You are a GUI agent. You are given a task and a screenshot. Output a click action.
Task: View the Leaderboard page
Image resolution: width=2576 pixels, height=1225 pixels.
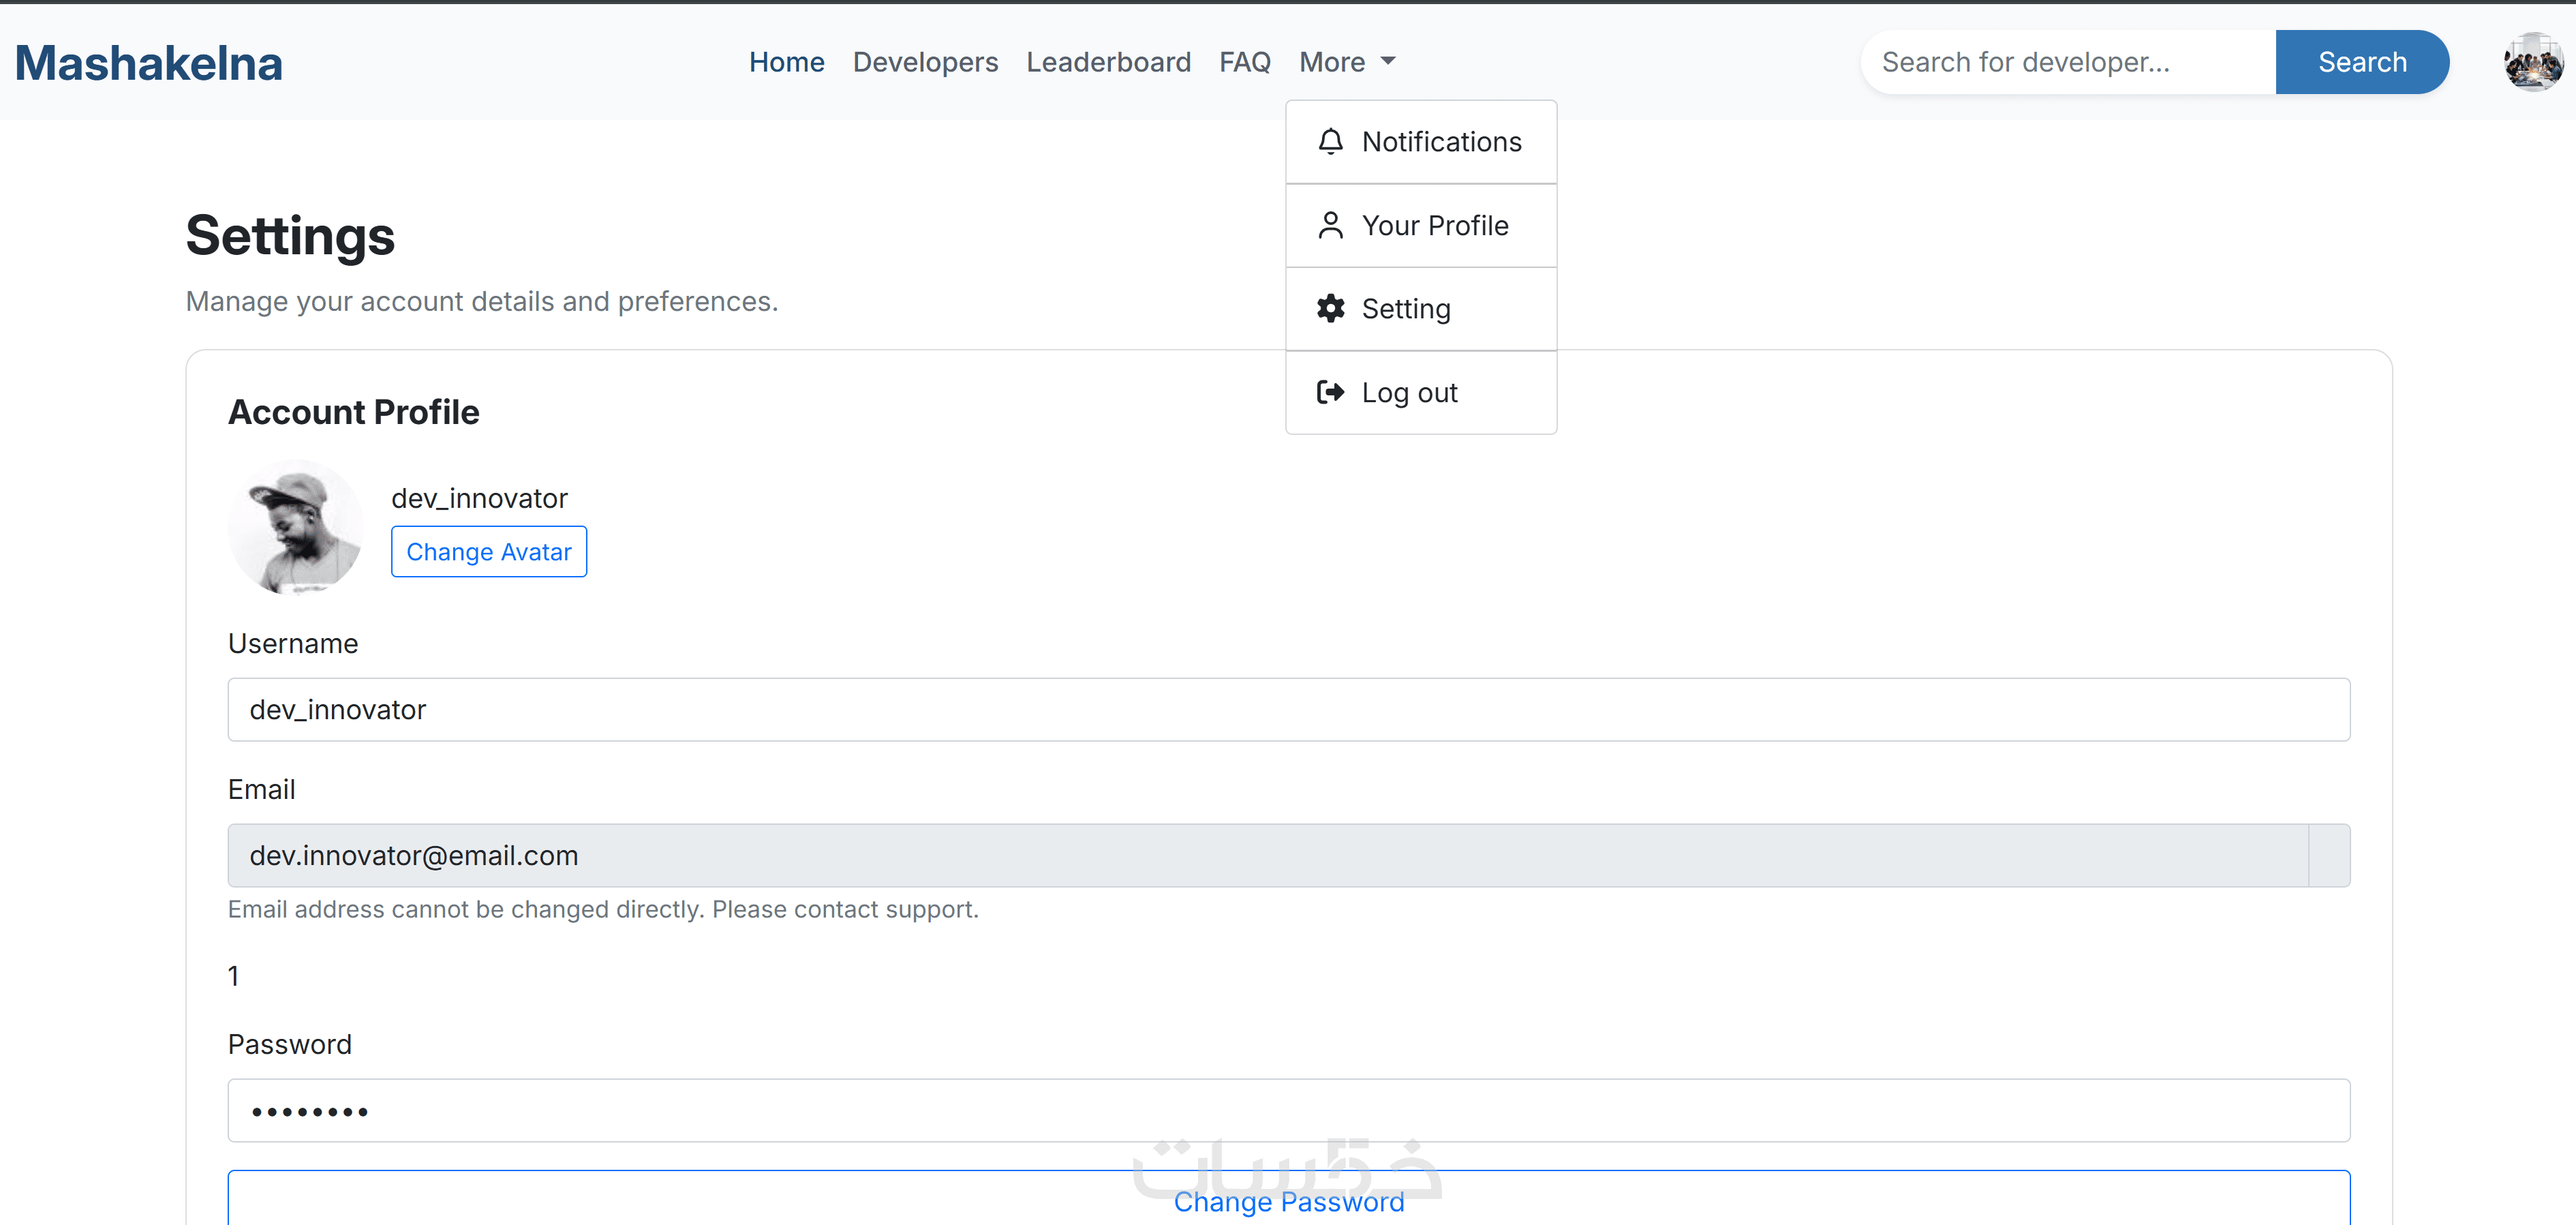[1108, 62]
